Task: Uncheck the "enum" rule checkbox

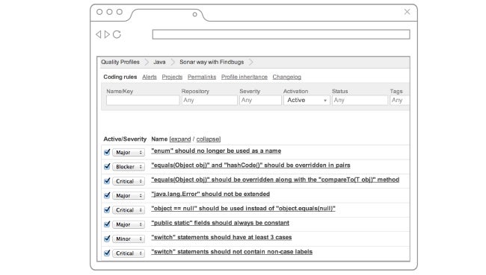Action: click(107, 152)
